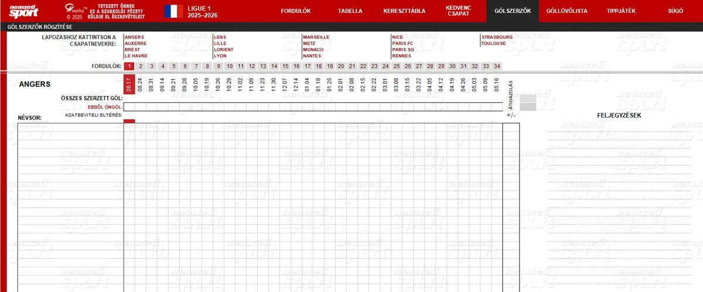Click the 09.14 date column header

(x=162, y=84)
